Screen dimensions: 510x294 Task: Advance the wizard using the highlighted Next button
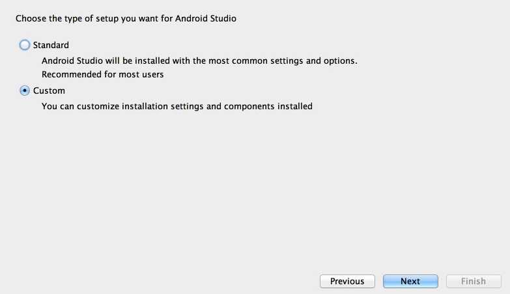(410, 281)
